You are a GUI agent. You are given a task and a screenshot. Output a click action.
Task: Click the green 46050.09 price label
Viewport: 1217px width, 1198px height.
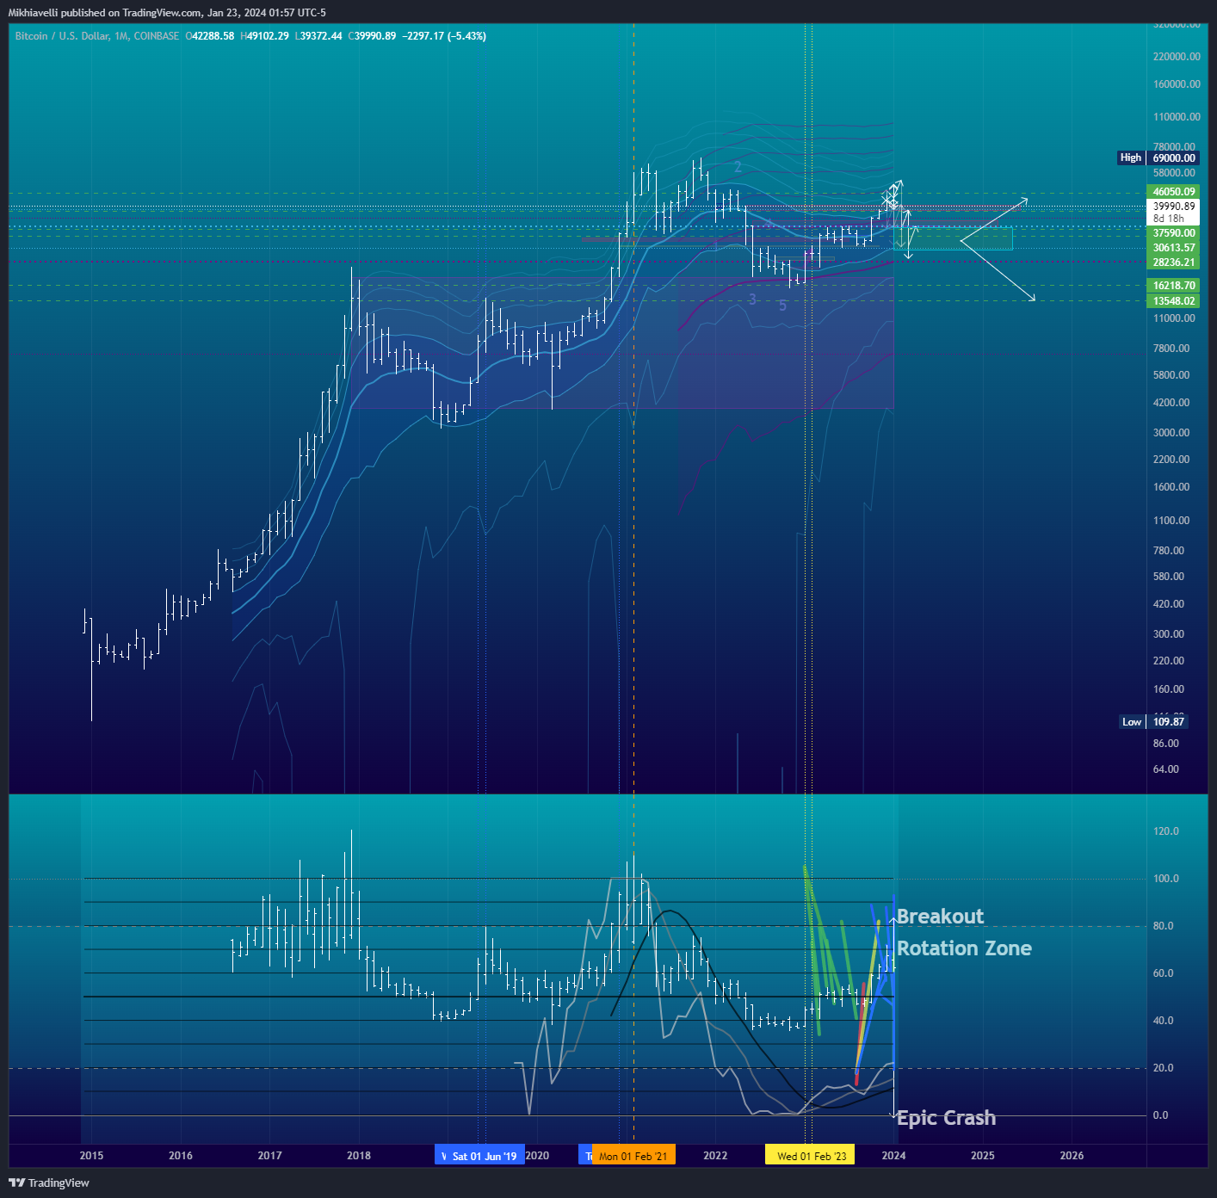pos(1173,192)
